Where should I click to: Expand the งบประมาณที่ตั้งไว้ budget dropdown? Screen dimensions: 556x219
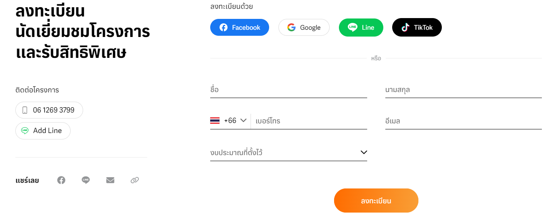(288, 153)
